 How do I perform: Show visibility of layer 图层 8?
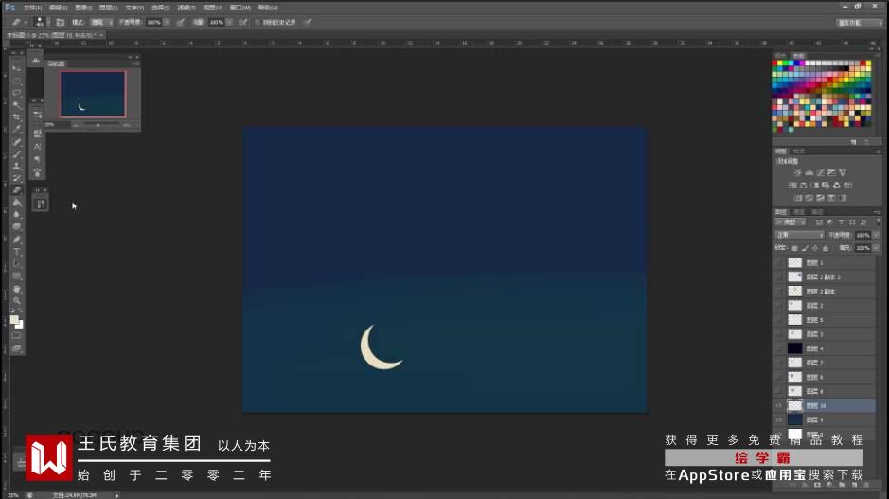click(778, 391)
